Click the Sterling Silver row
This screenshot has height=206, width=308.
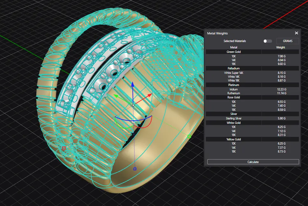233,118
